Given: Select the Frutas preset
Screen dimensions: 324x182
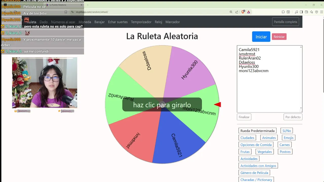Looking at the screenshot, I should pyautogui.click(x=245, y=152).
